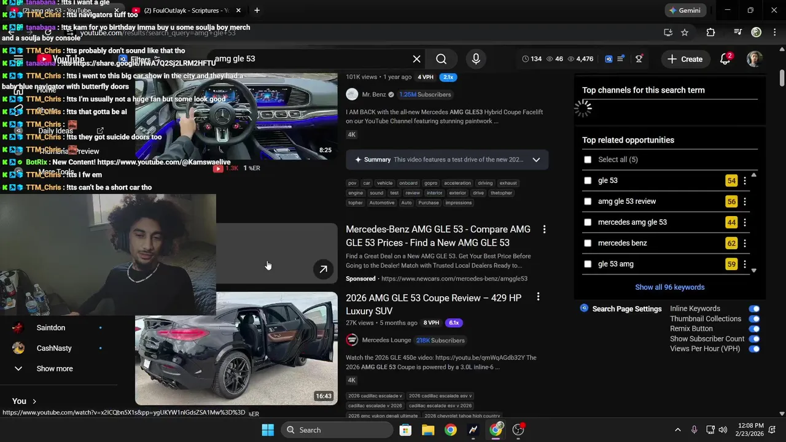Open OBS Studio from the taskbar

[x=518, y=430]
